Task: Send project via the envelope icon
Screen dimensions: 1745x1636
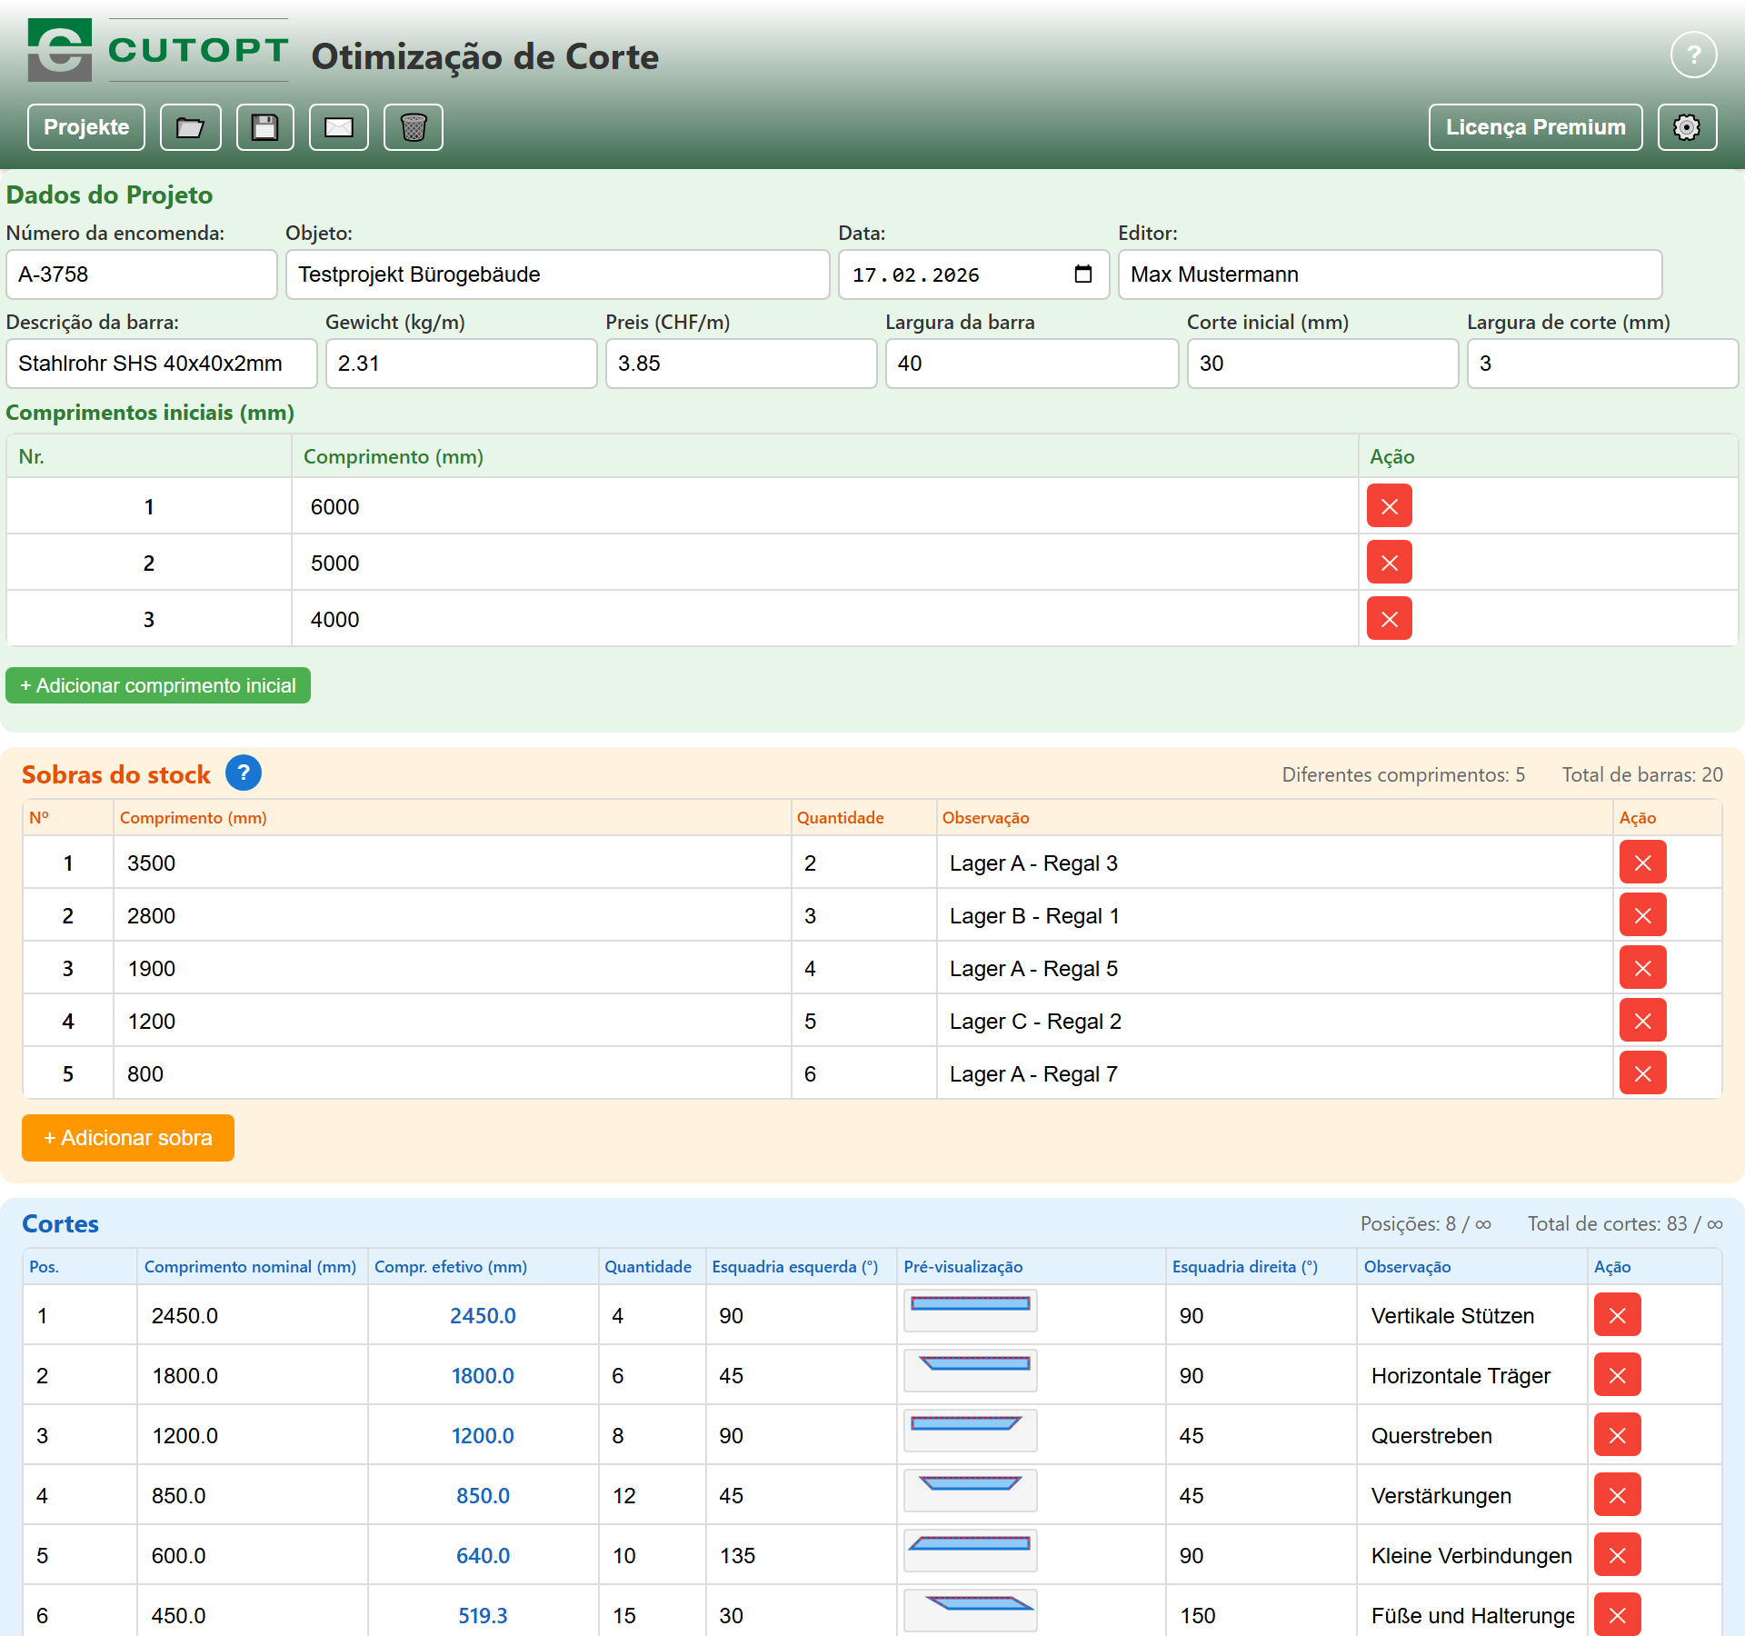Action: (339, 127)
